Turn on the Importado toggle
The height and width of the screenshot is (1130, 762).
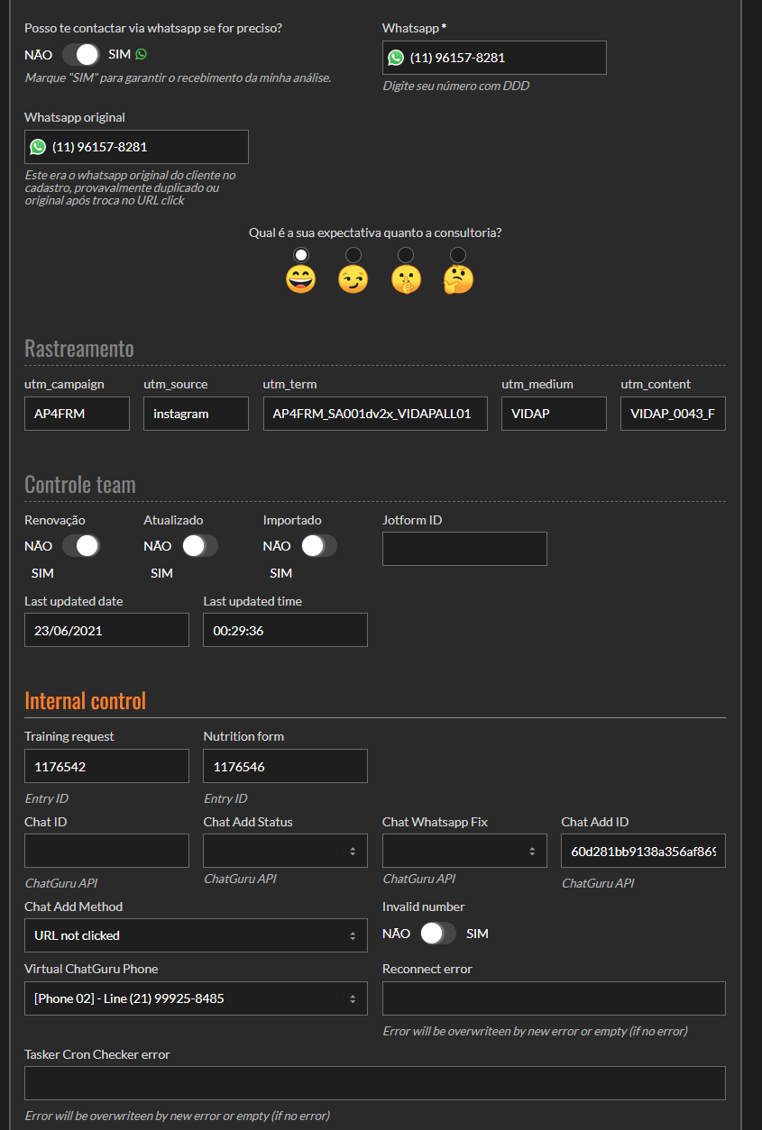[318, 546]
